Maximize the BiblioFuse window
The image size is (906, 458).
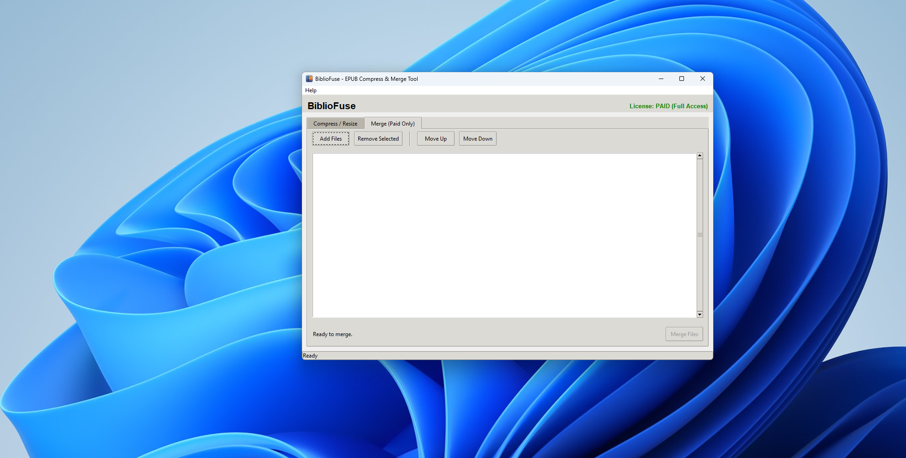pos(682,79)
